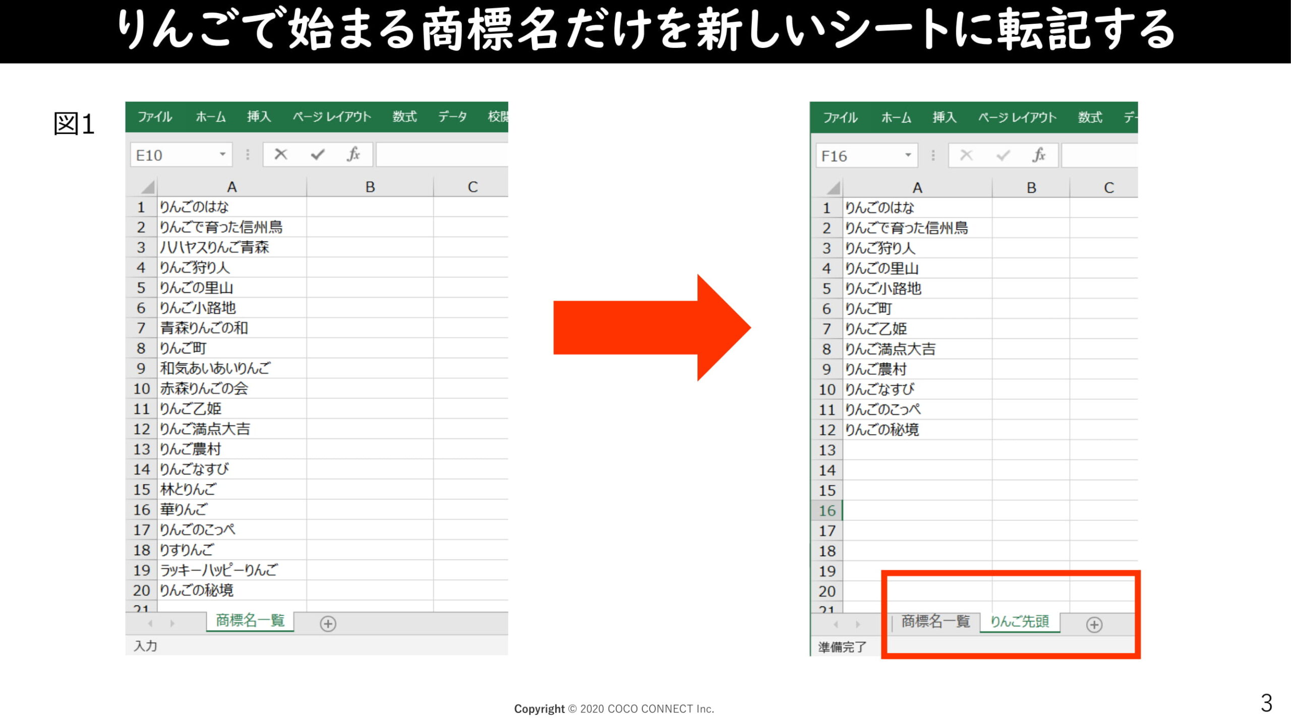
Task: Open Name Box dropdown showing F16
Action: (x=908, y=155)
